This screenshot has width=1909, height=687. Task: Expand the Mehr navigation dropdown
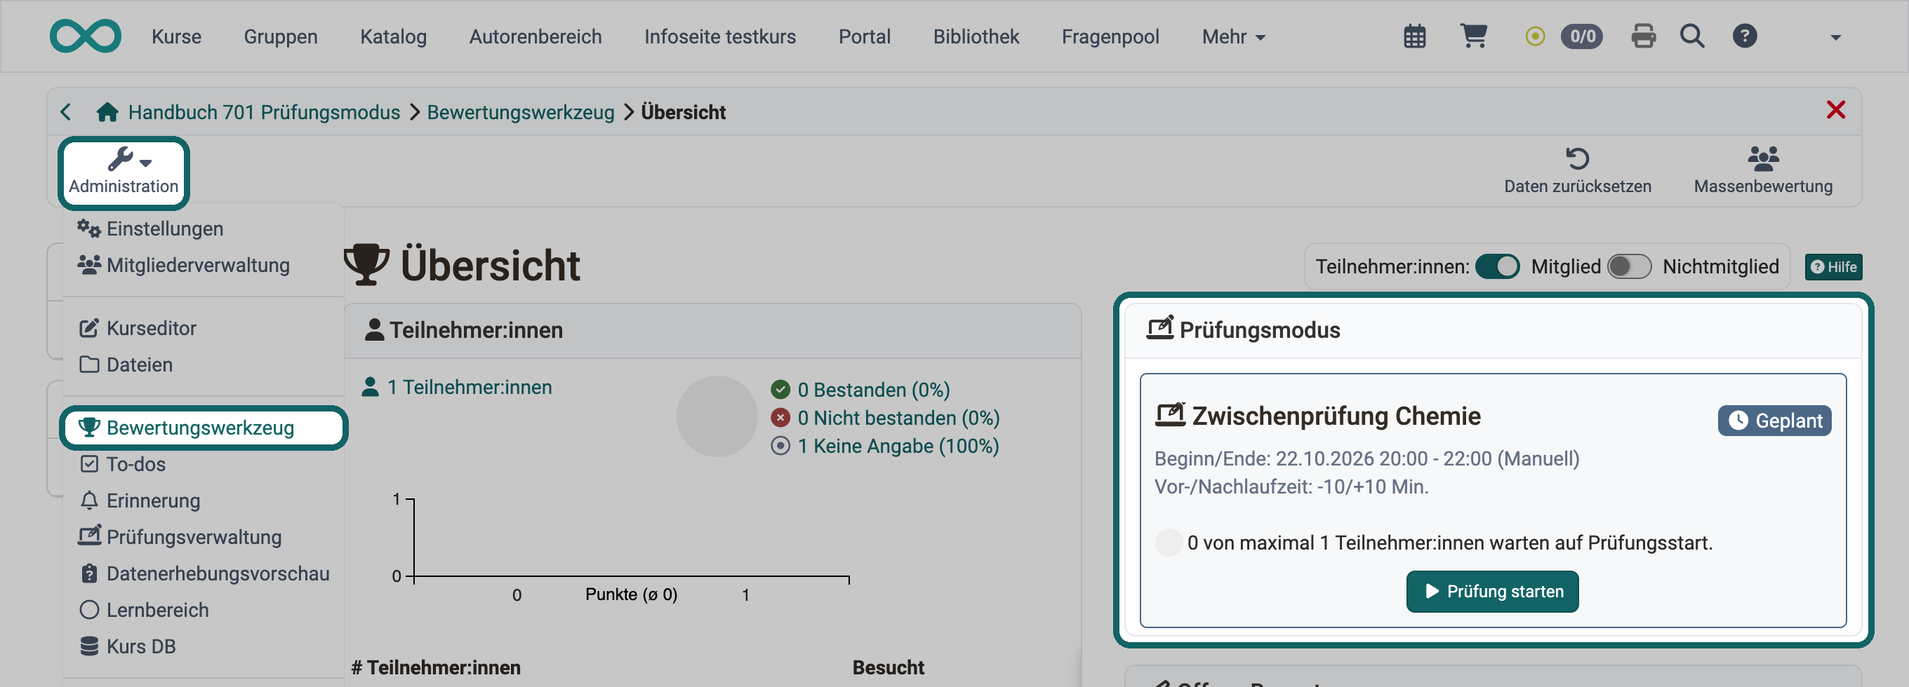[x=1233, y=36]
